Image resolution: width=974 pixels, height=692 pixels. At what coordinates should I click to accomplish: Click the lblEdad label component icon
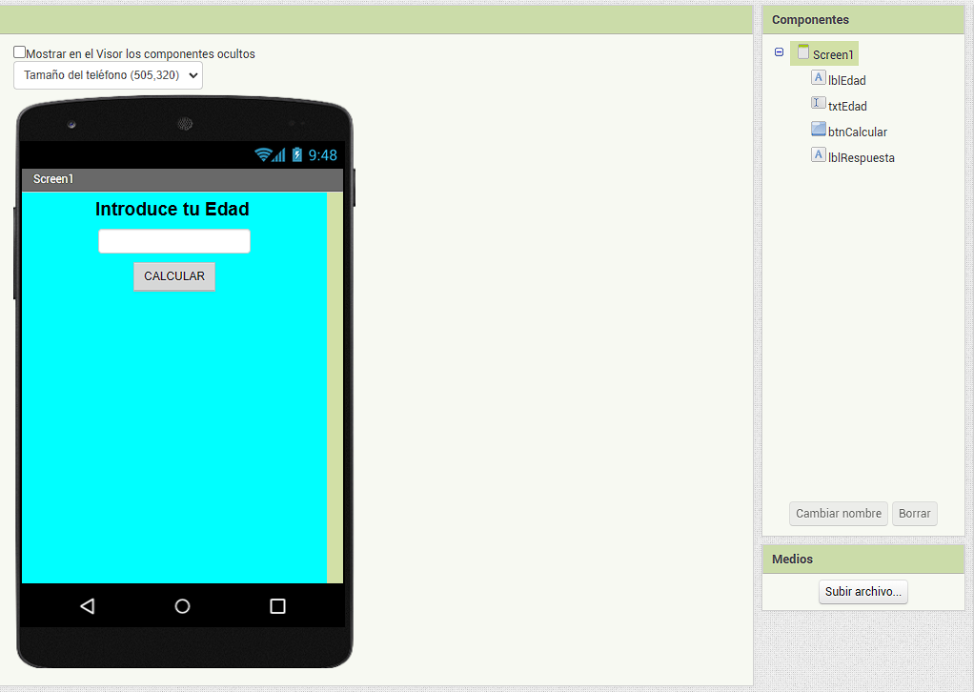click(818, 78)
